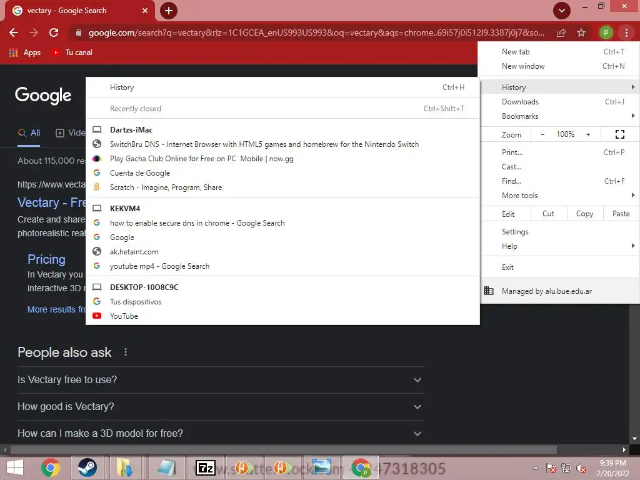The image size is (640, 480).
Task: Click Managed by alu.bue.edu.ar notice
Action: (x=560, y=291)
